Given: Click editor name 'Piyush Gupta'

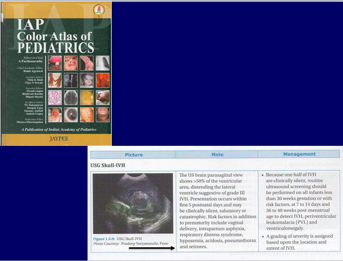Looking at the screenshot, I should pos(35,91).
